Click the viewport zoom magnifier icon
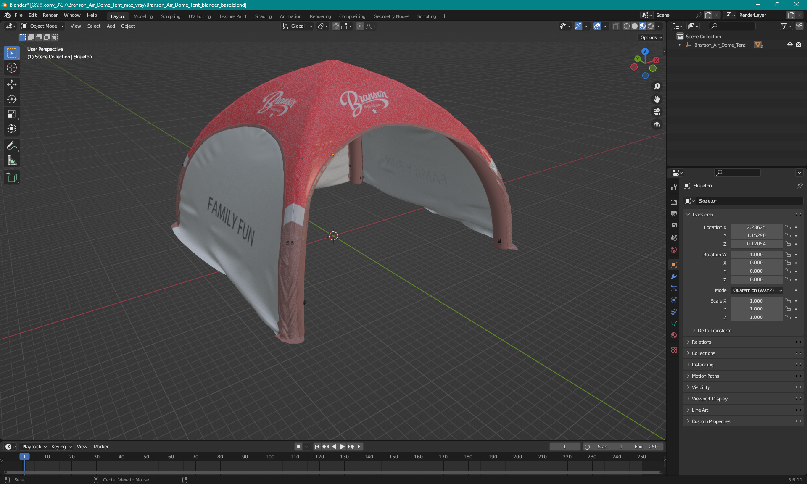Screen dimensions: 807x484 pyautogui.click(x=657, y=87)
